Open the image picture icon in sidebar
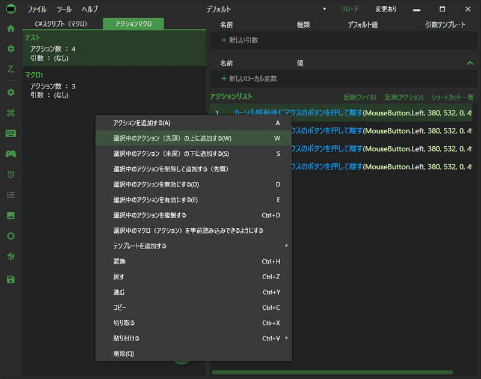This screenshot has width=481, height=379. [11, 215]
